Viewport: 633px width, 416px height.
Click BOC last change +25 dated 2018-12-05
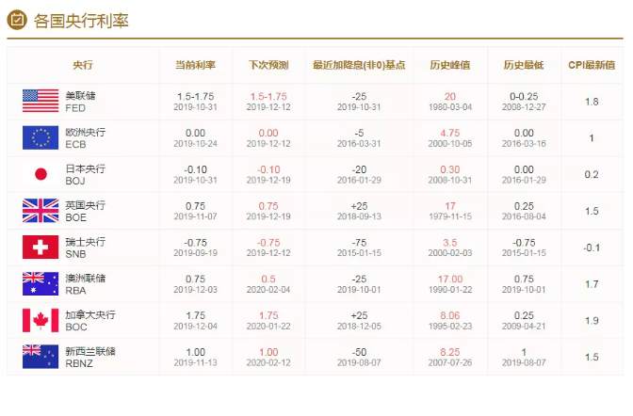[359, 320]
